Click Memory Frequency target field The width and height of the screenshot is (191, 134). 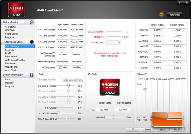tap(63, 62)
